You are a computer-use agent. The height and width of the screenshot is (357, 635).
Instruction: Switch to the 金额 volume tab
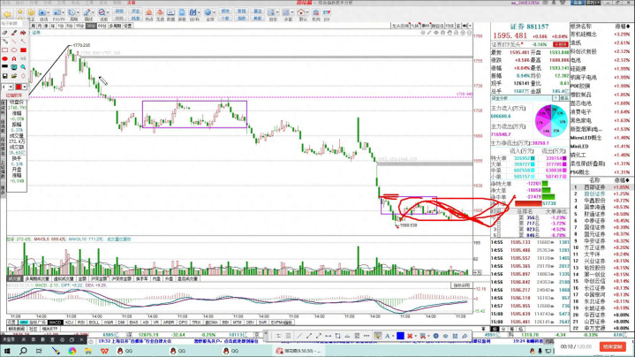click(82, 278)
